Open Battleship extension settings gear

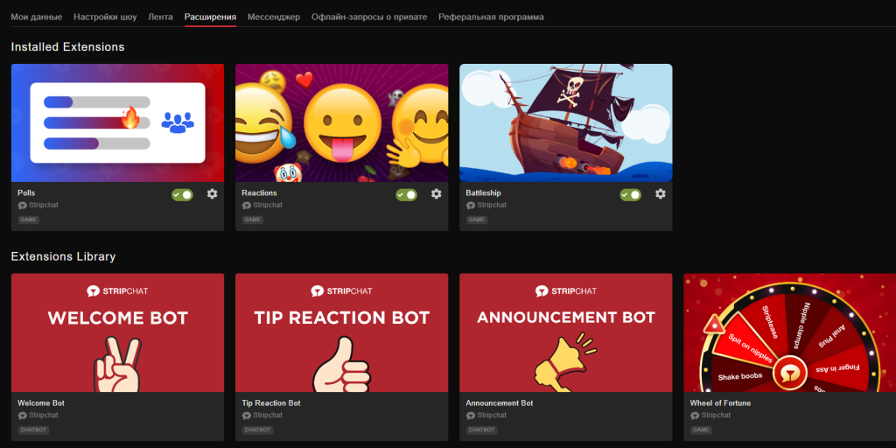[x=660, y=194]
